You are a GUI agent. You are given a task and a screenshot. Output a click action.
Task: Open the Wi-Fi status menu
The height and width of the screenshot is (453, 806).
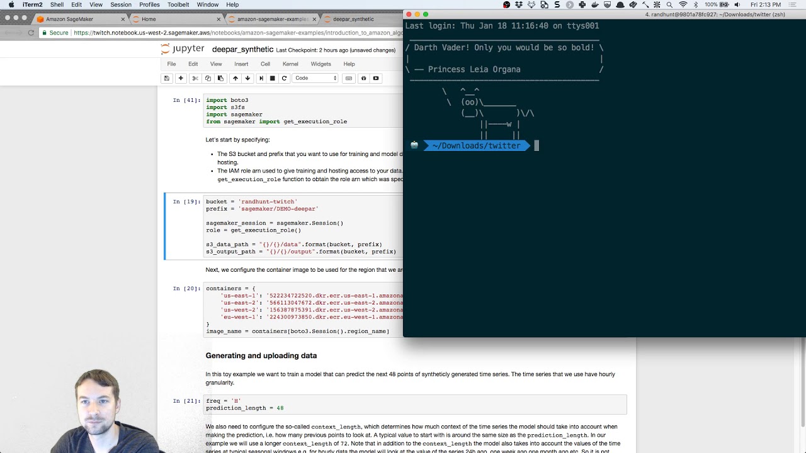[683, 4]
